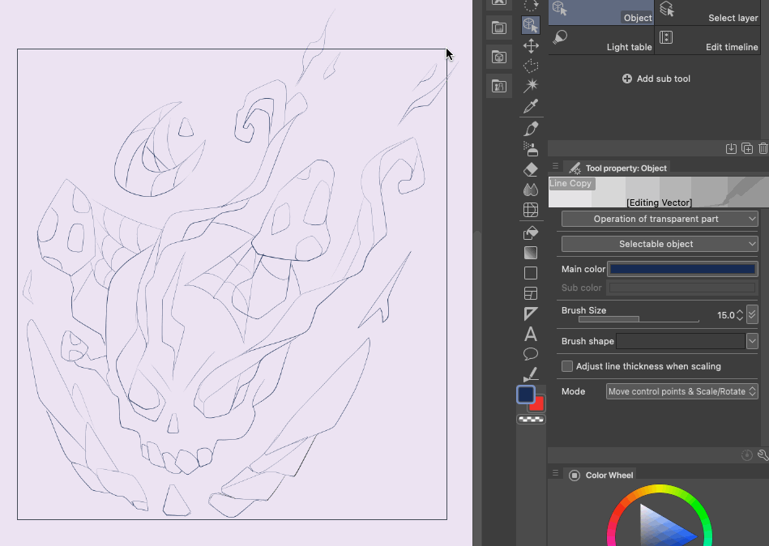
Task: Select the Frame border tool
Action: [x=531, y=293]
